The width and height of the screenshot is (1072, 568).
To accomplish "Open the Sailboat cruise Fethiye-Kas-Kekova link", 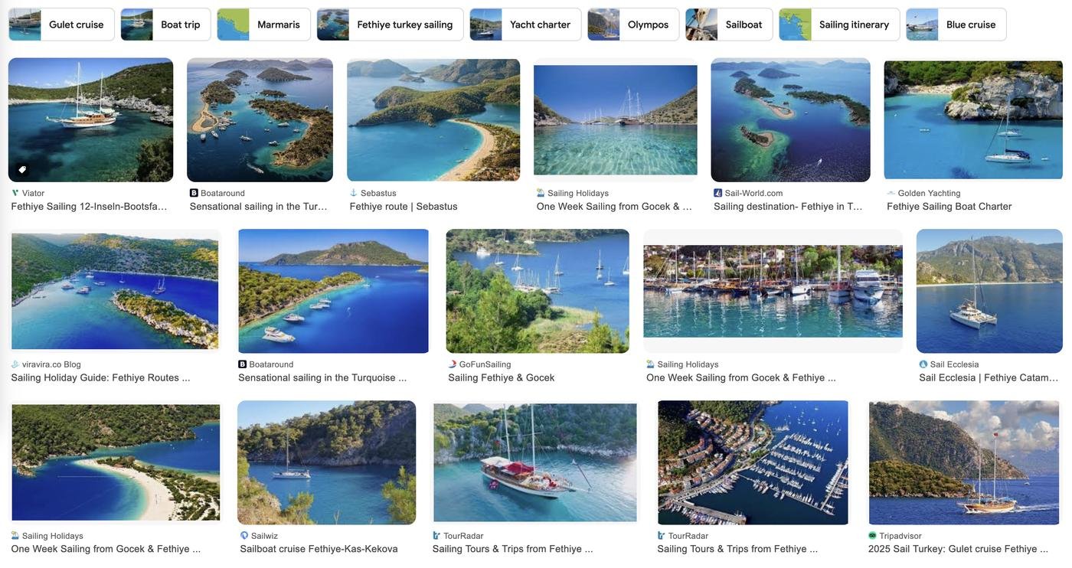I will pyautogui.click(x=319, y=549).
